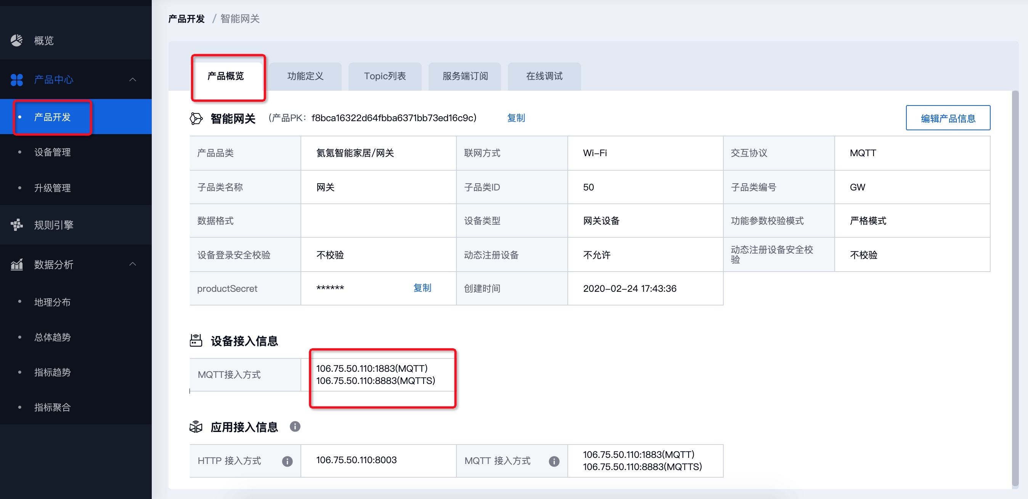Viewport: 1028px width, 499px height.
Task: Click 编辑产品信息 button
Action: point(948,118)
